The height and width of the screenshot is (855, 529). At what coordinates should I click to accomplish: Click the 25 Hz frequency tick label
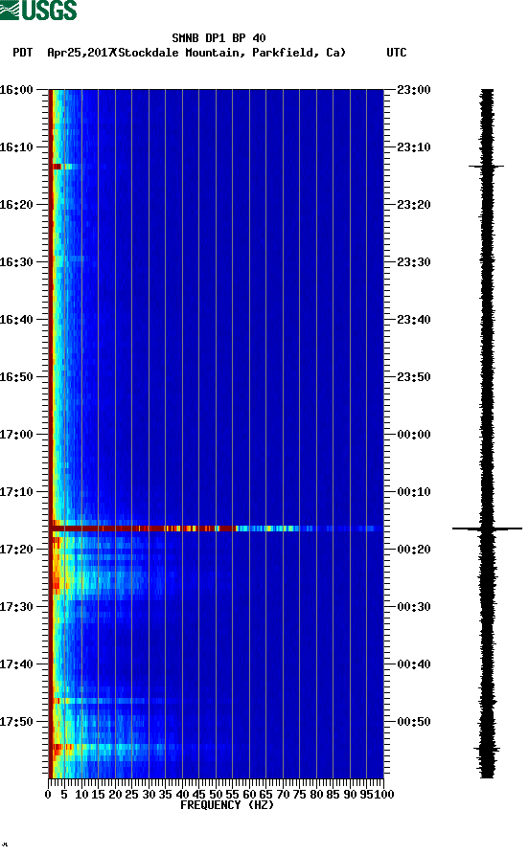click(x=131, y=795)
